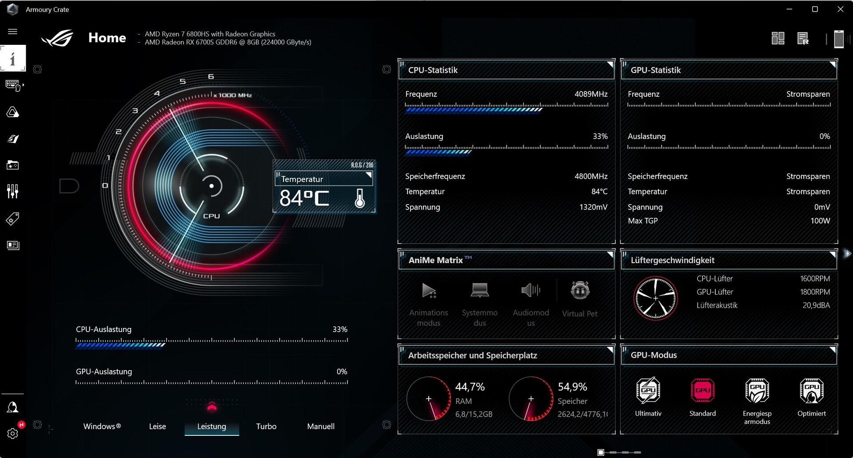Screen dimensions: 853x458
Task: Click the battery device icon at top right
Action: pyautogui.click(x=839, y=39)
